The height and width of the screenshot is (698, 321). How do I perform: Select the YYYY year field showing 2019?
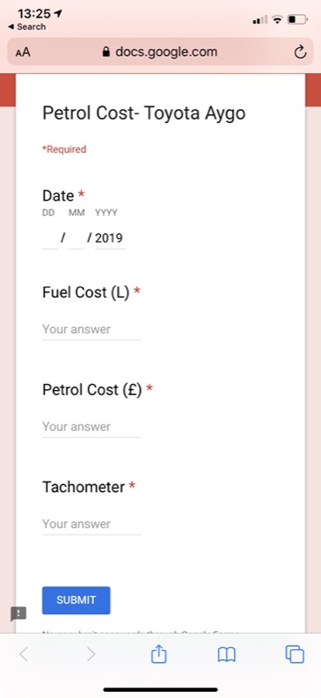click(110, 238)
